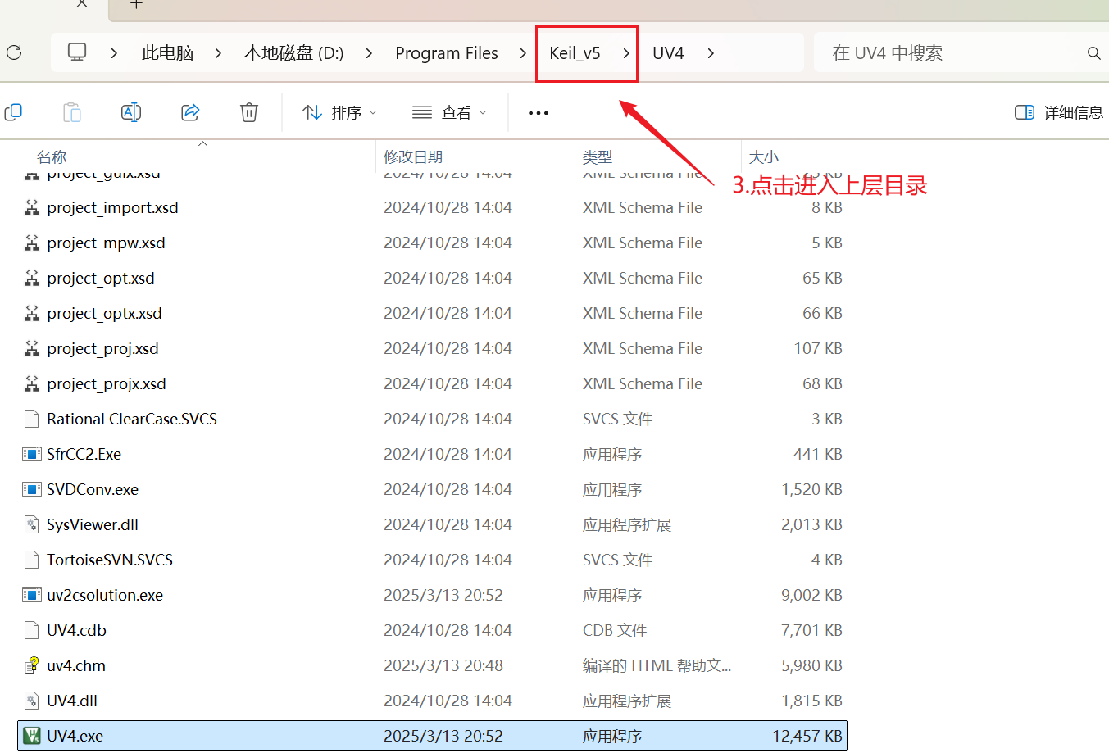This screenshot has width=1109, height=753.
Task: Sort by the 大小 column header
Action: 764,156
